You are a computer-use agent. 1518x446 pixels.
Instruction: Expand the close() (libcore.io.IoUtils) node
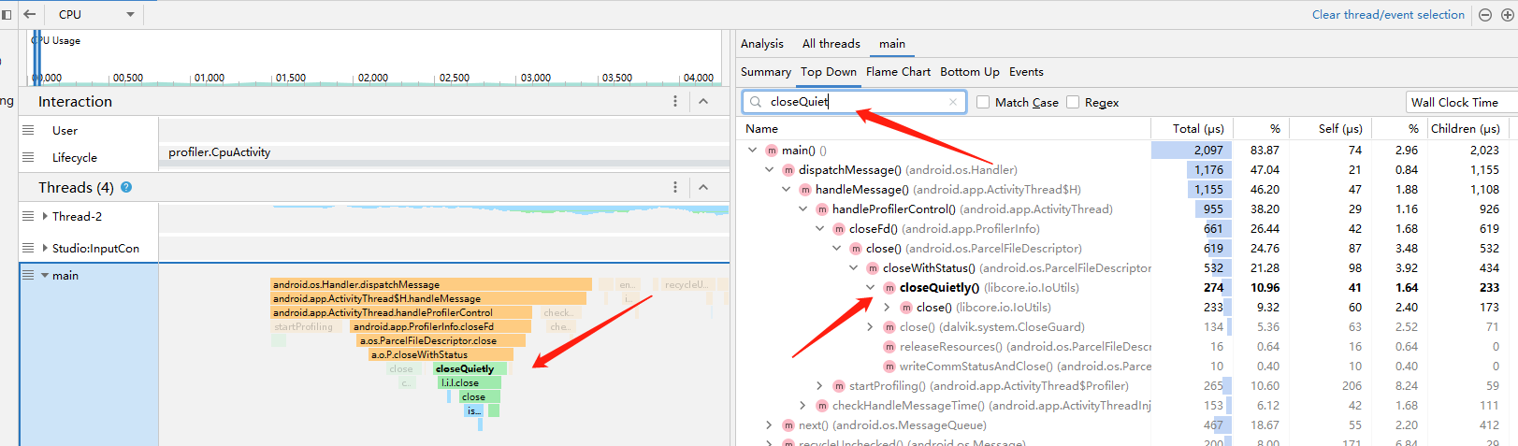point(887,307)
